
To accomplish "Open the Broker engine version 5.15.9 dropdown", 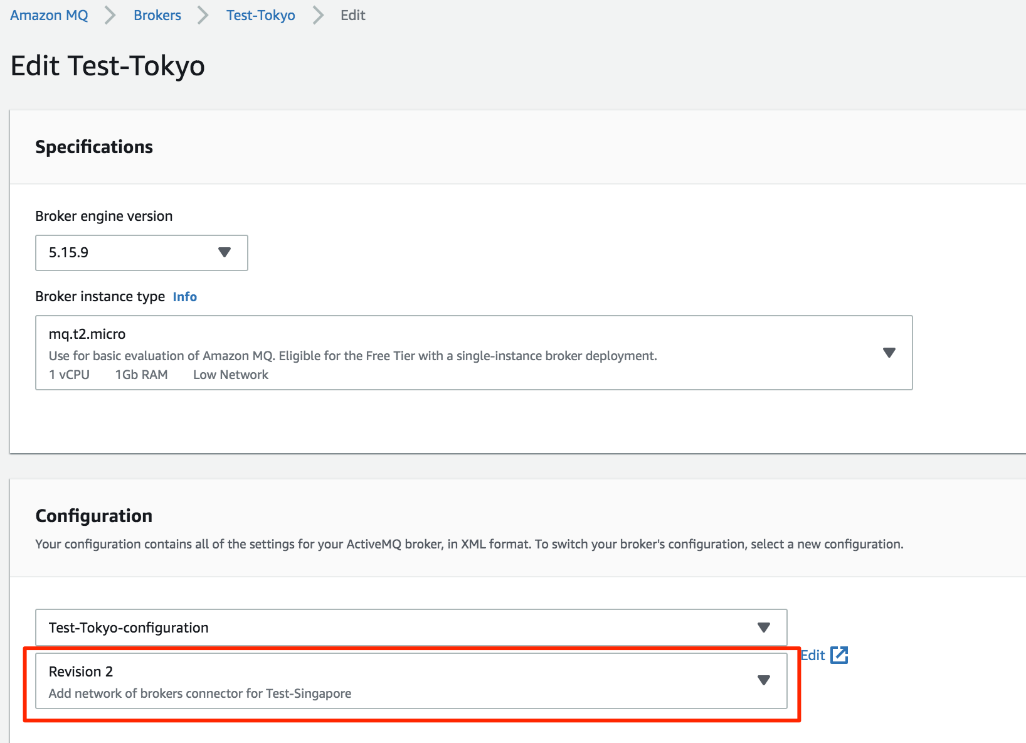I will (142, 253).
